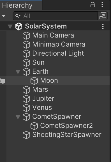Click the cube icon beside ShootingStarSpawner
Viewport: 111px width, 162px height.
26,135
